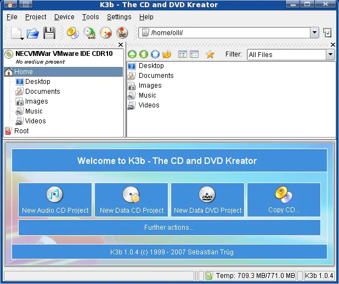The image size is (339, 284).
Task: Open the File menu
Action: coord(12,17)
